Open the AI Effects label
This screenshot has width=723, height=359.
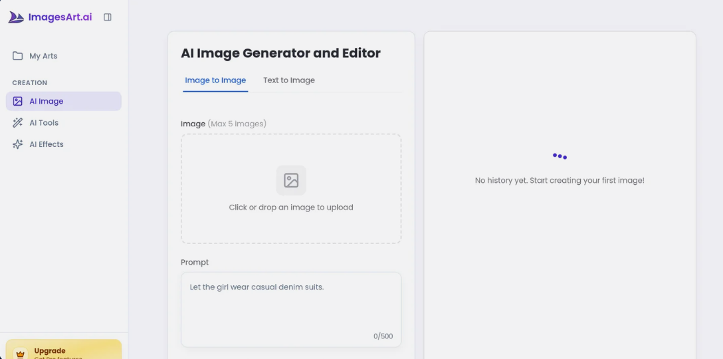(47, 144)
